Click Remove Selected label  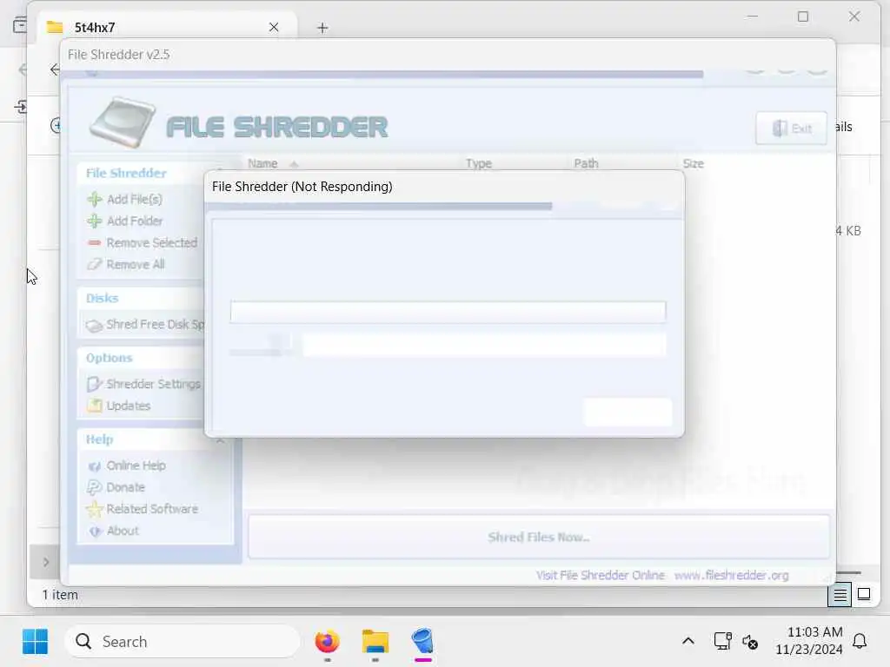[151, 243]
